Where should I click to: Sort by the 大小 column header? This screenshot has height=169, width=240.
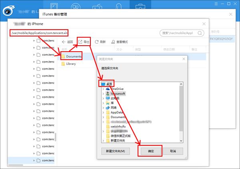119,49
